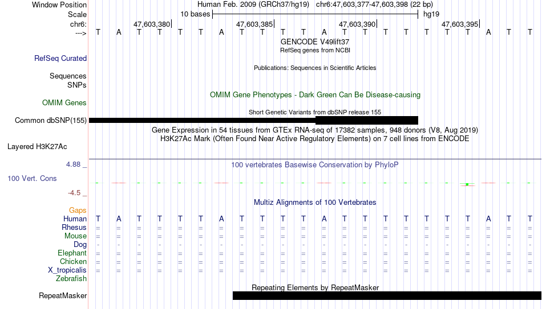Click Multiz Alignments of 100 Vertebrates title
This screenshot has height=309, width=542.
click(x=315, y=203)
